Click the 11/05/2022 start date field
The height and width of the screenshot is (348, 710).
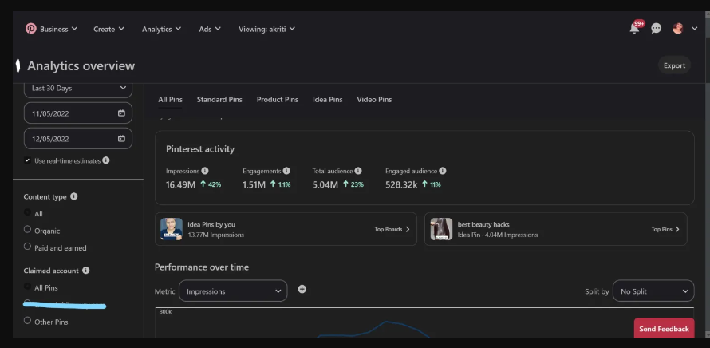pyautogui.click(x=78, y=113)
